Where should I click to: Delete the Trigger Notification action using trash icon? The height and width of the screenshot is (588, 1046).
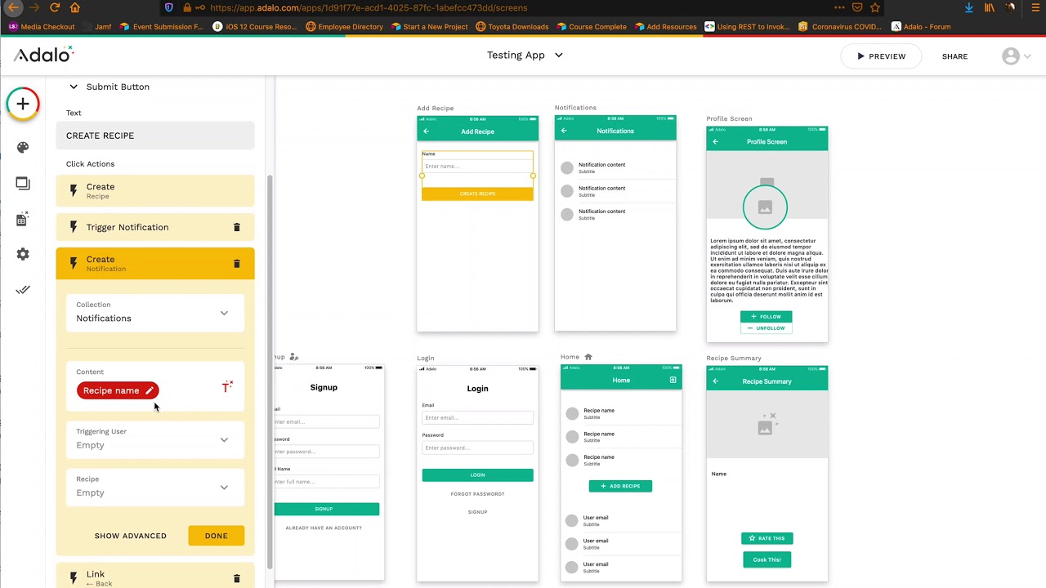click(x=236, y=227)
